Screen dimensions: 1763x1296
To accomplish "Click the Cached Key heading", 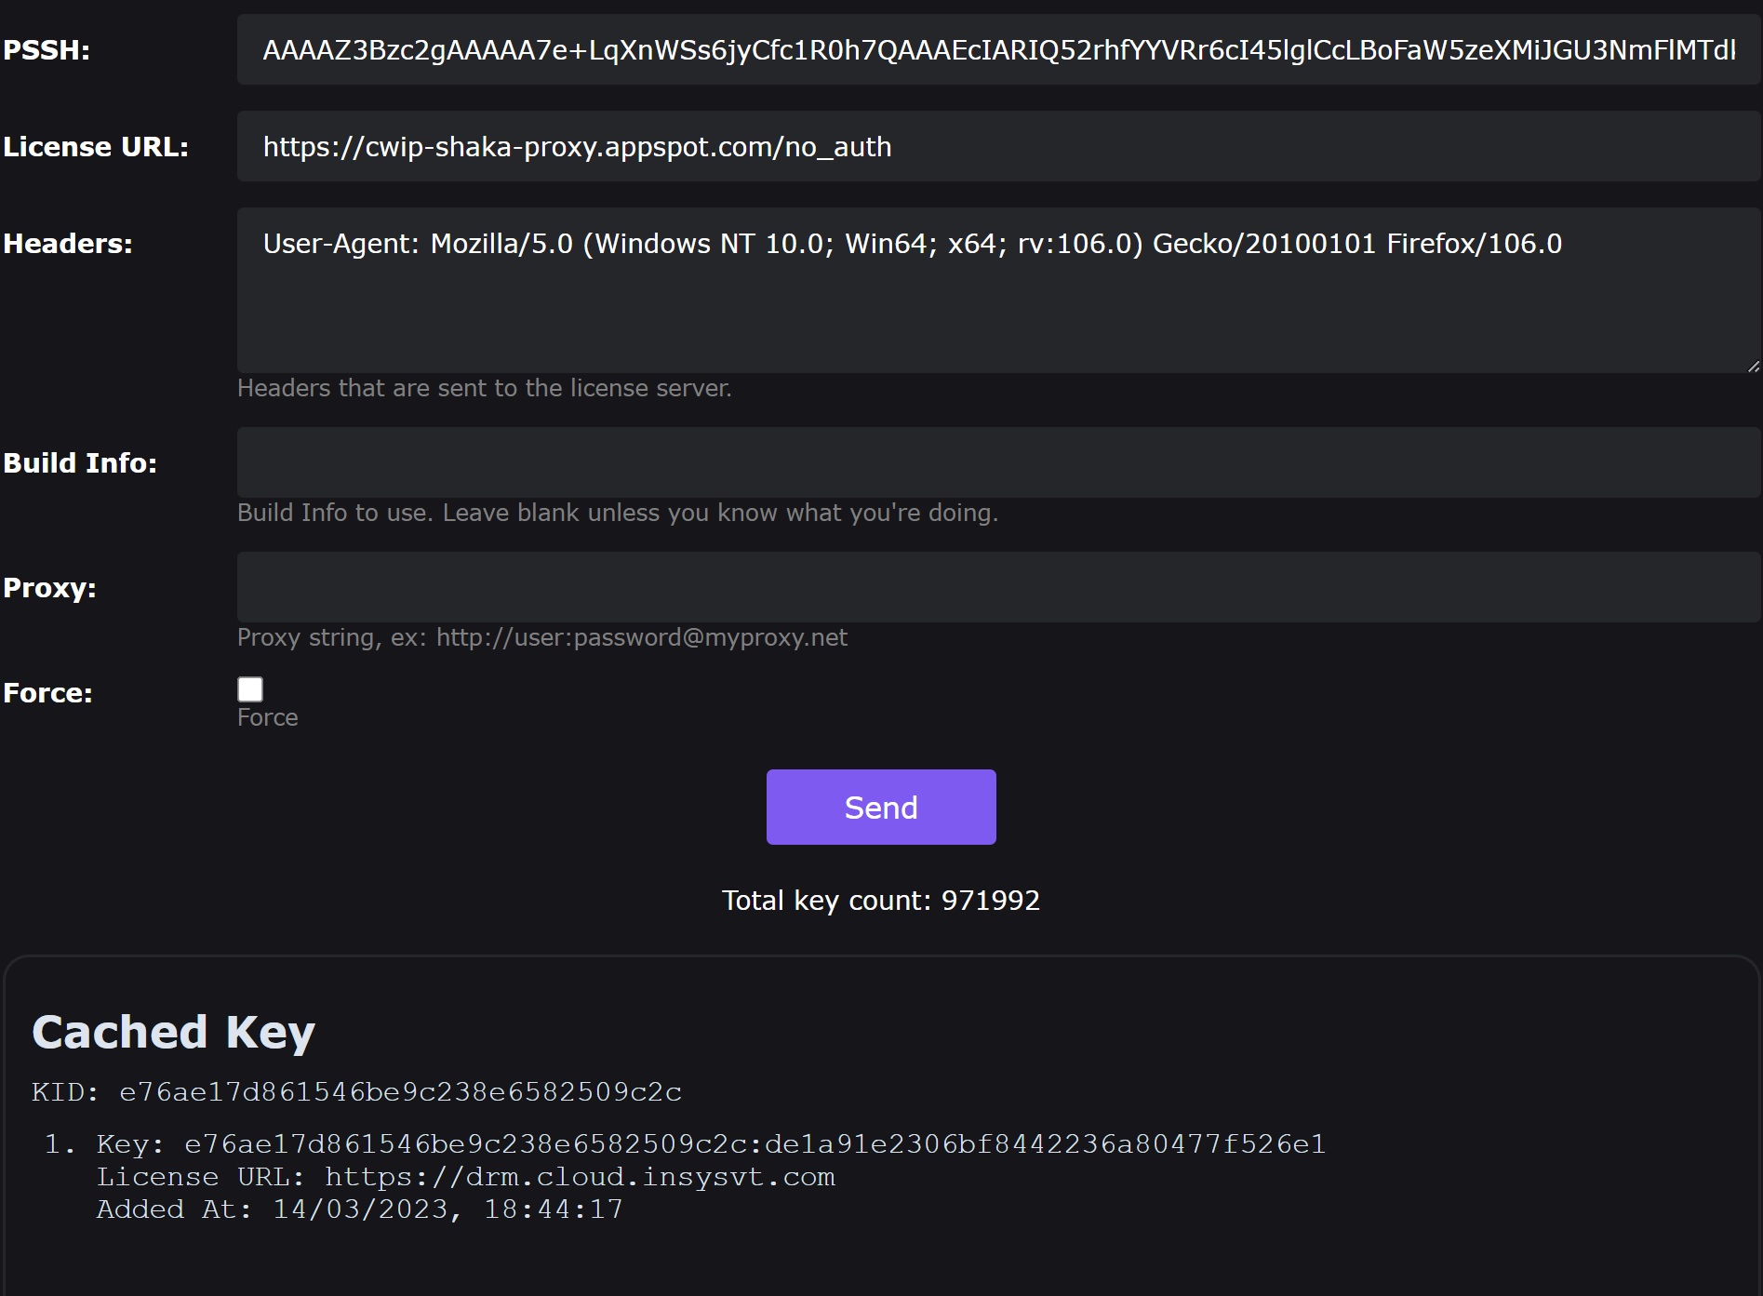I will pos(174,1032).
